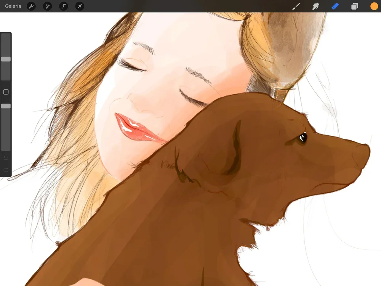Open the Adjustments magic wand menu
The image size is (381, 286).
(x=47, y=6)
